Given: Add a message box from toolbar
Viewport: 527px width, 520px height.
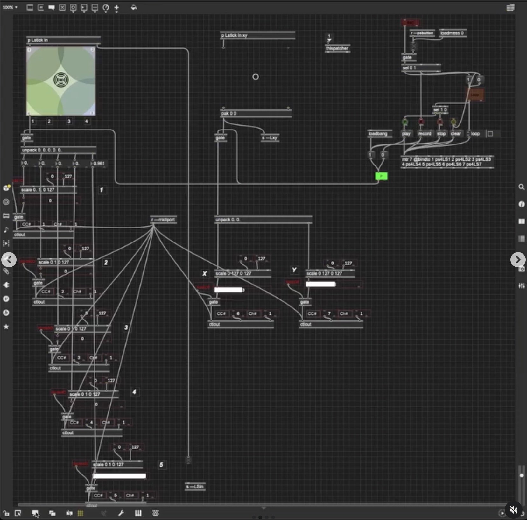Looking at the screenshot, I should tap(41, 7).
